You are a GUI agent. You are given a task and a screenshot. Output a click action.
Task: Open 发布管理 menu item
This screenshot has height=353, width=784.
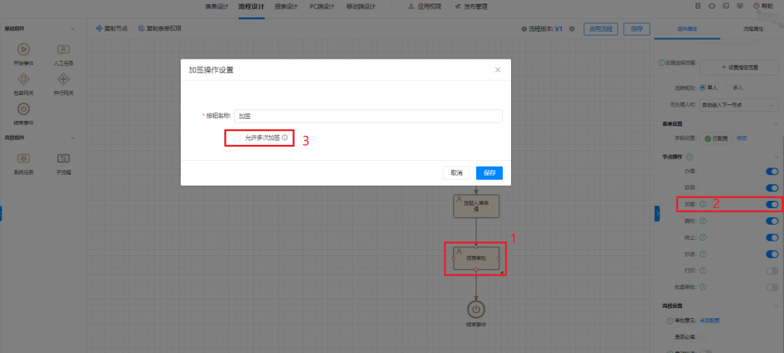coord(471,7)
